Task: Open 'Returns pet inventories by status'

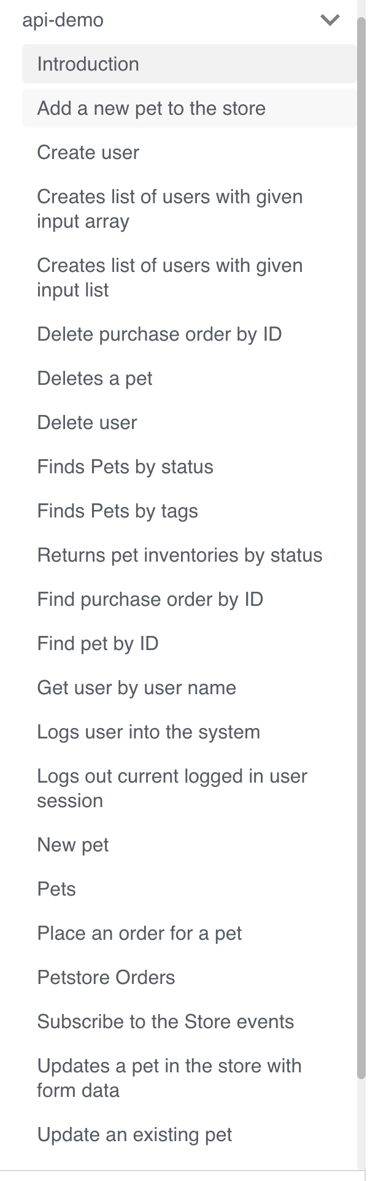Action: (180, 555)
